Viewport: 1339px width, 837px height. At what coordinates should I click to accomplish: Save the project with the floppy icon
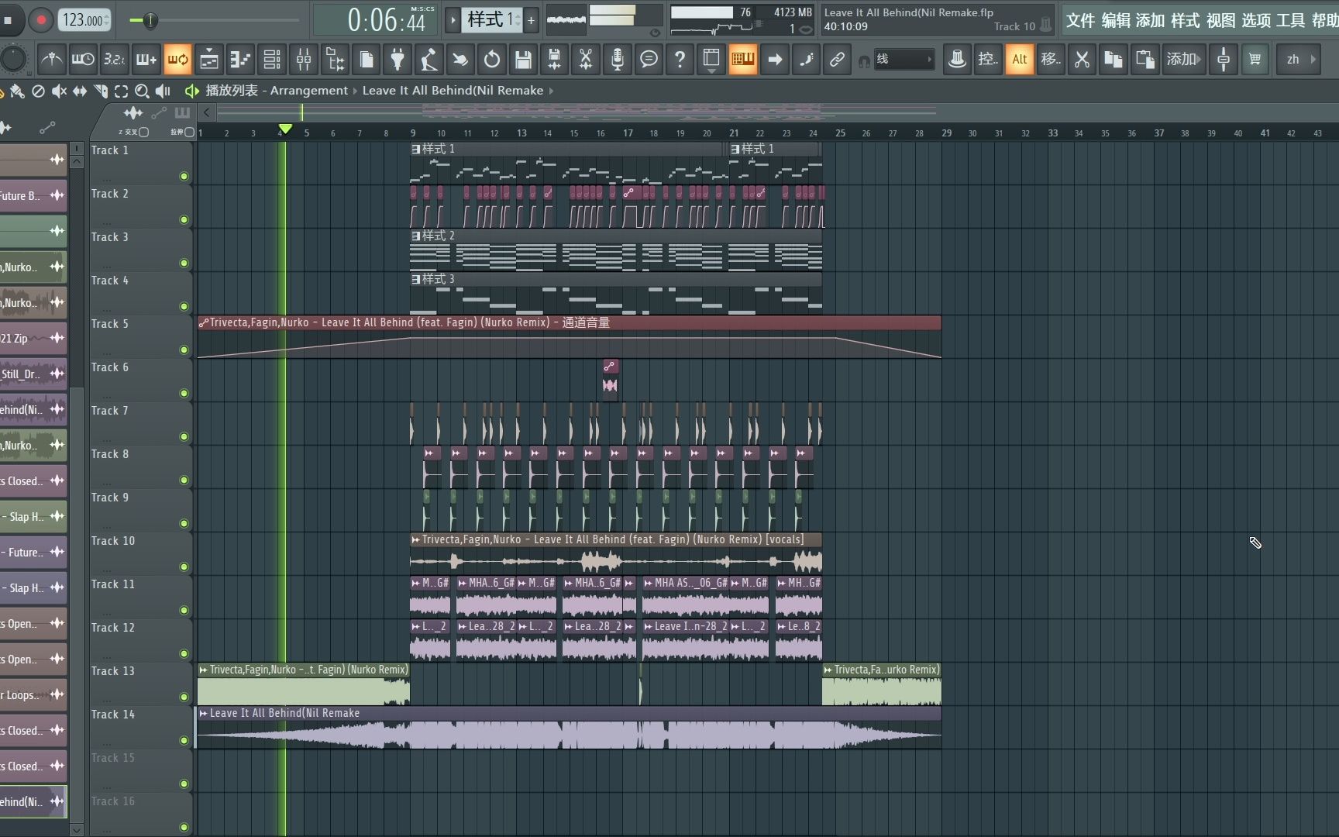point(523,59)
